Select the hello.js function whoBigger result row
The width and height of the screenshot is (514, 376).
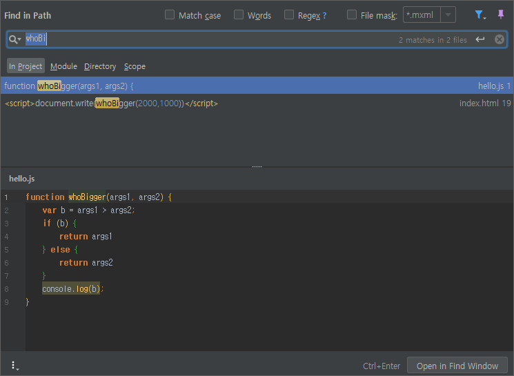(257, 86)
